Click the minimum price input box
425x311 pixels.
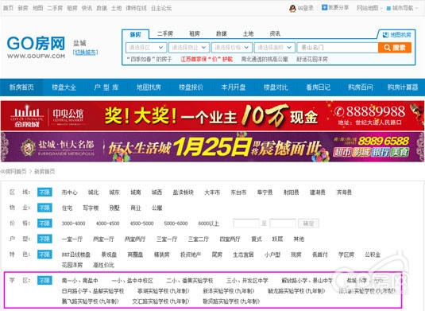246,224
